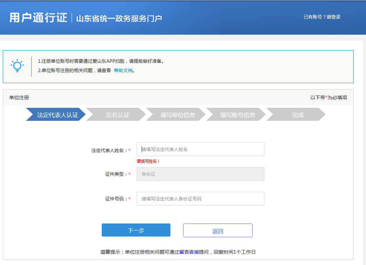Go to the 实名认证 step
The image size is (366, 265).
[x=118, y=115]
